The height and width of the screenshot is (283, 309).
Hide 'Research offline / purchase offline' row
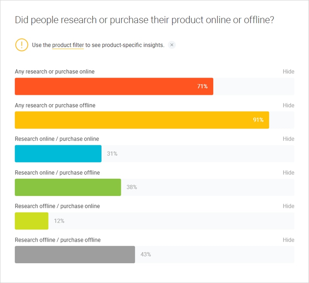(x=288, y=240)
